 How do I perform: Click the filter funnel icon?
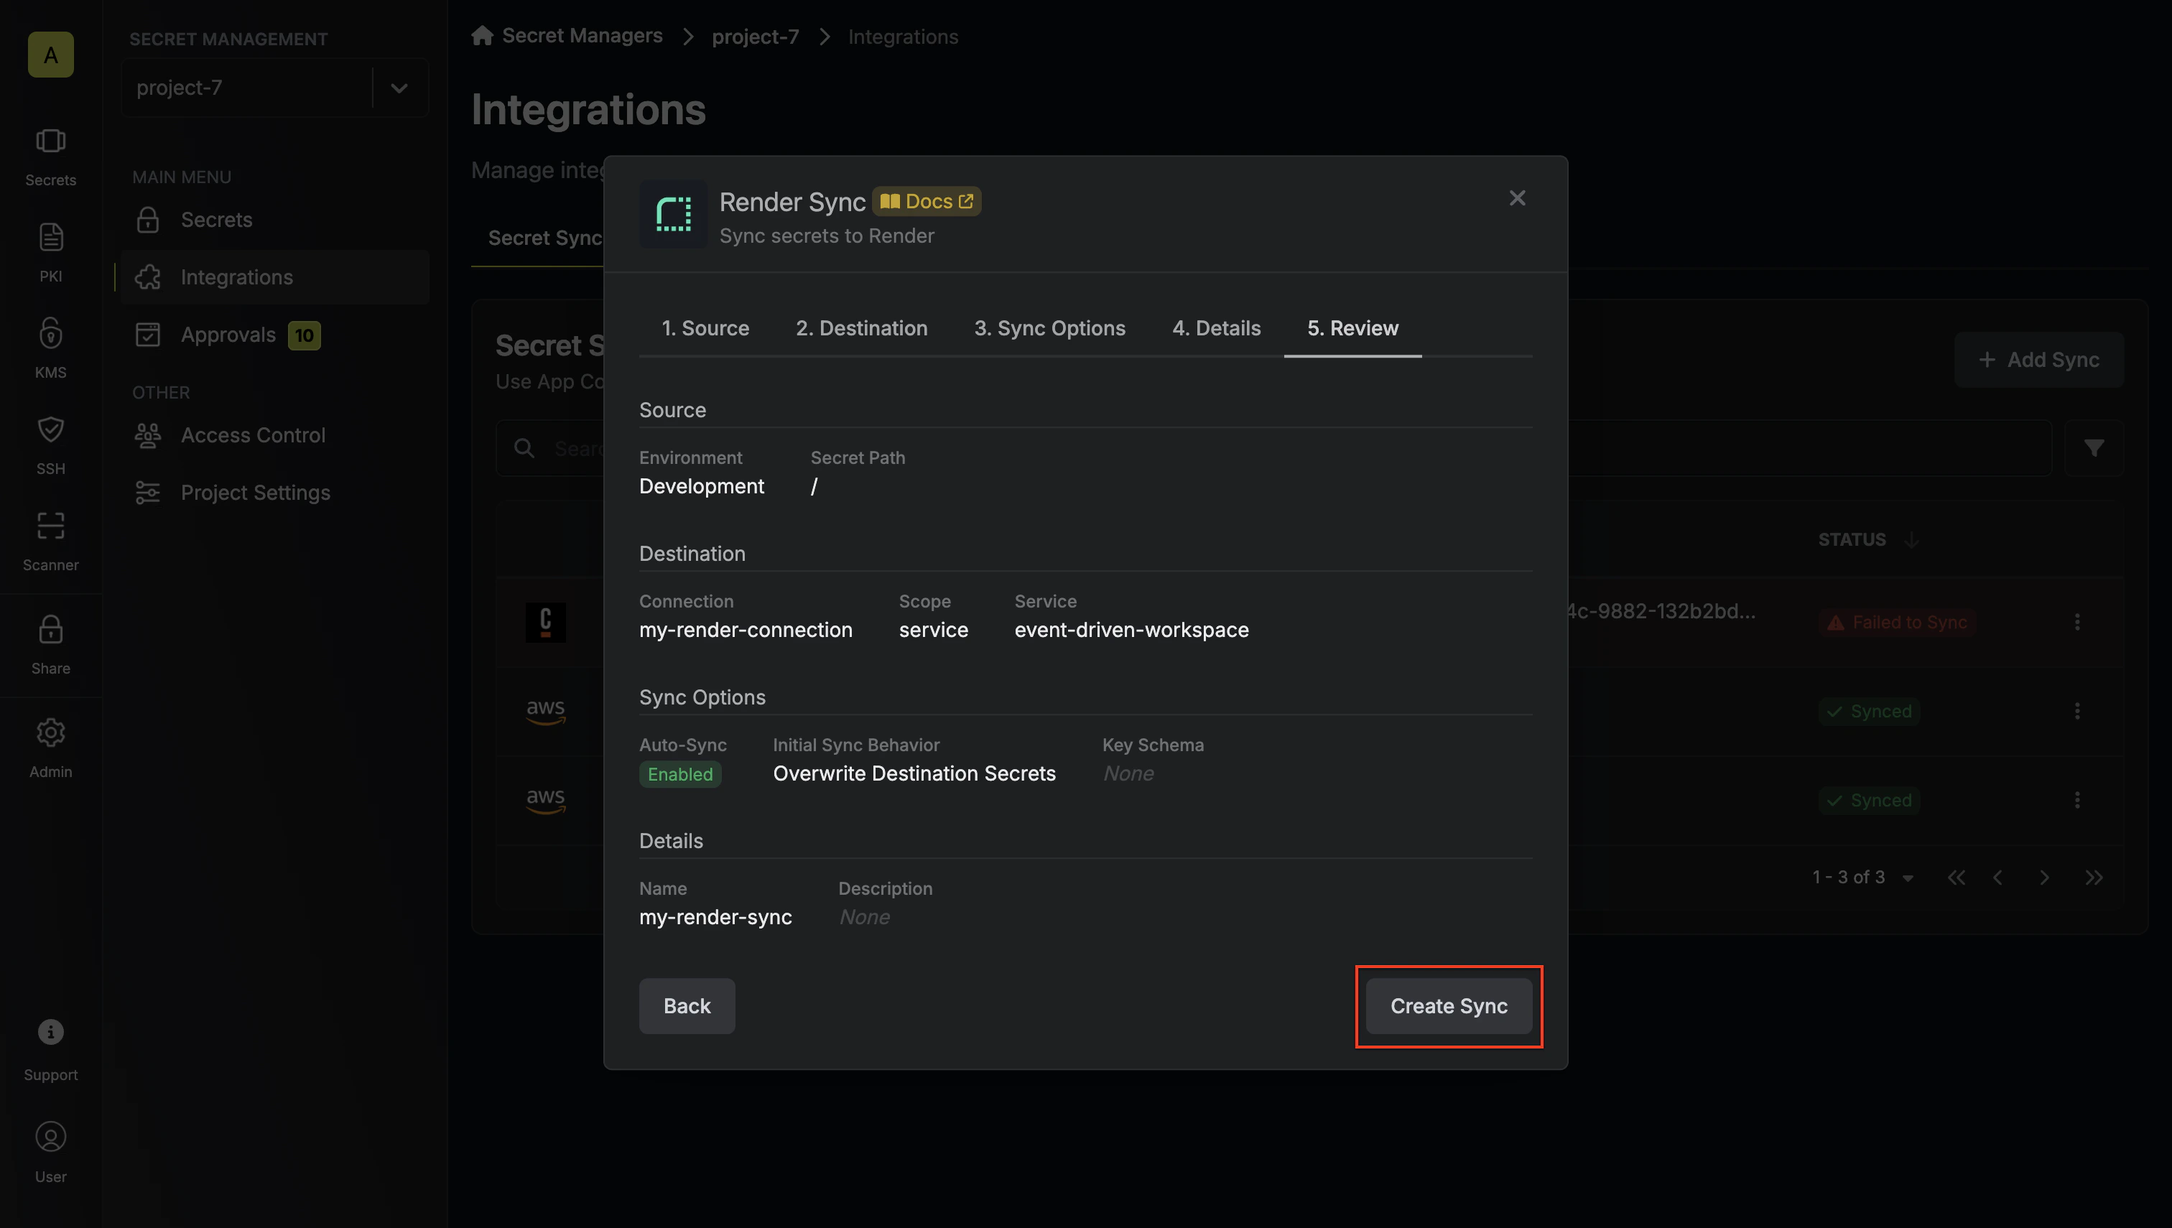(x=2094, y=448)
